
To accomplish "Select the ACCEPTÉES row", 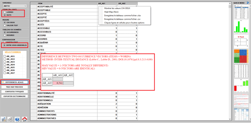I will tap(84, 21).
